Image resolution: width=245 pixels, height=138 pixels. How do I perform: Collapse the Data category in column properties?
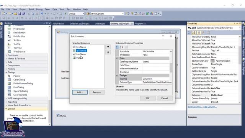(x=117, y=58)
